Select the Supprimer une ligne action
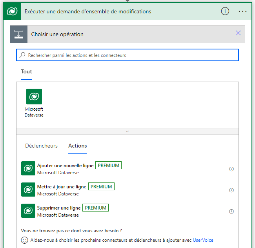The width and height of the screenshot is (255, 248). point(127,211)
